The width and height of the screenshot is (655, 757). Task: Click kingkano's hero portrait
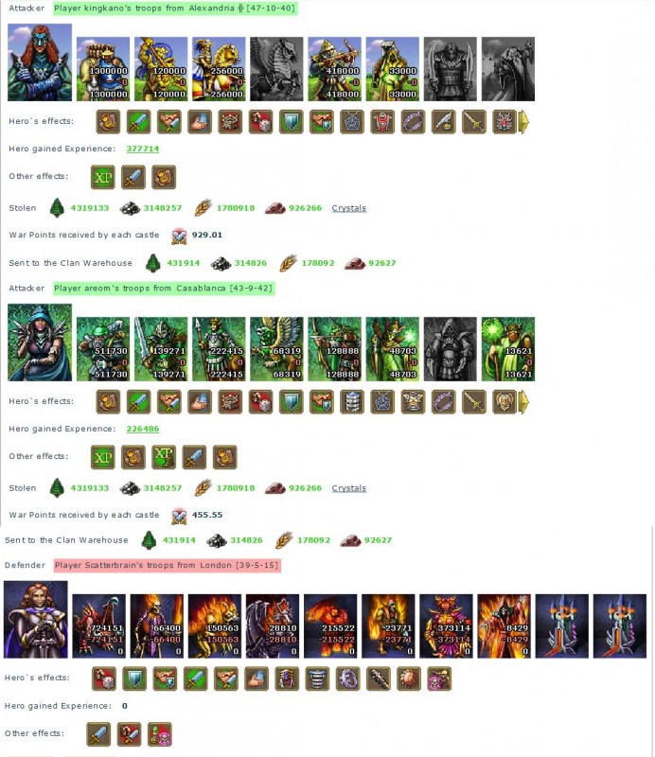coord(40,62)
